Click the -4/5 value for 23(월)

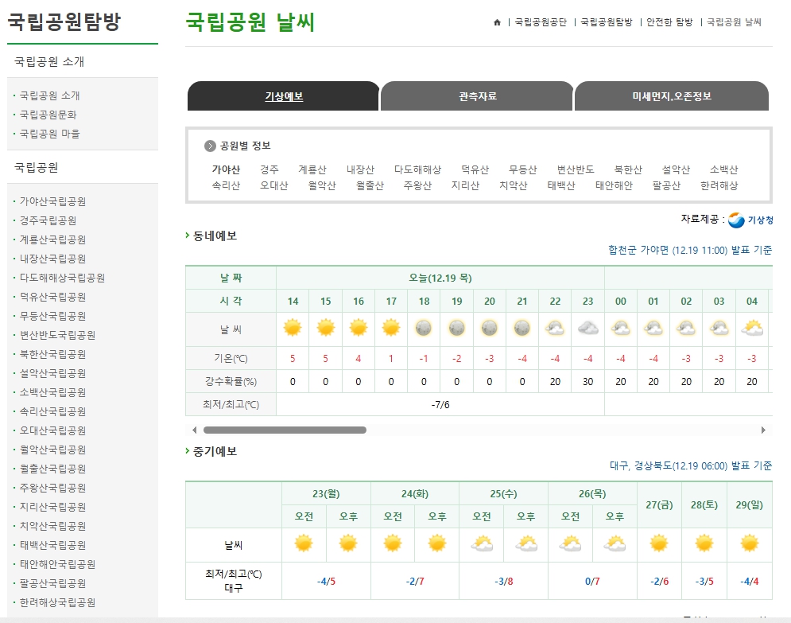326,581
